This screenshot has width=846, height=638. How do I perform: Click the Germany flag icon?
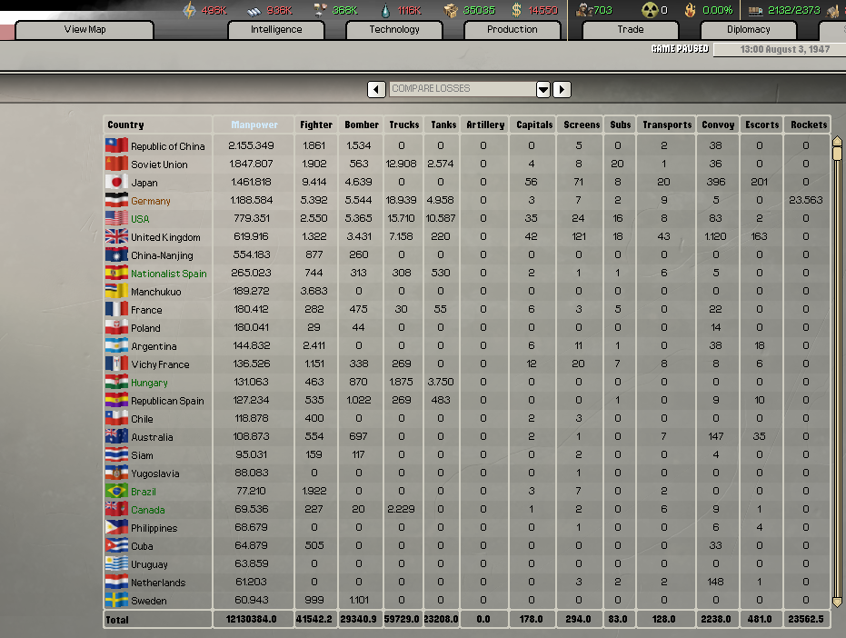point(116,200)
